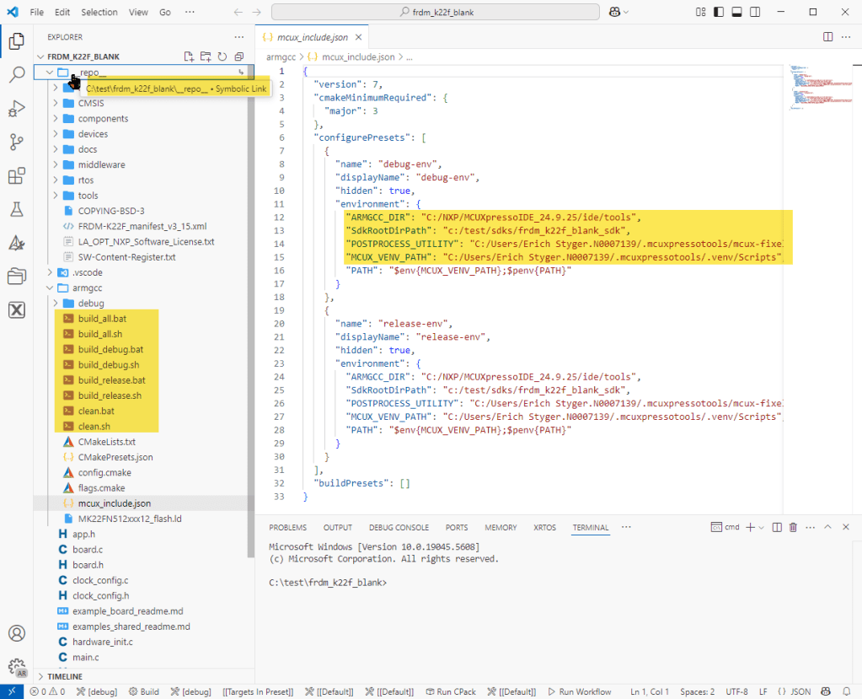The width and height of the screenshot is (862, 699).
Task: Open the Extensions view
Action: tap(16, 175)
